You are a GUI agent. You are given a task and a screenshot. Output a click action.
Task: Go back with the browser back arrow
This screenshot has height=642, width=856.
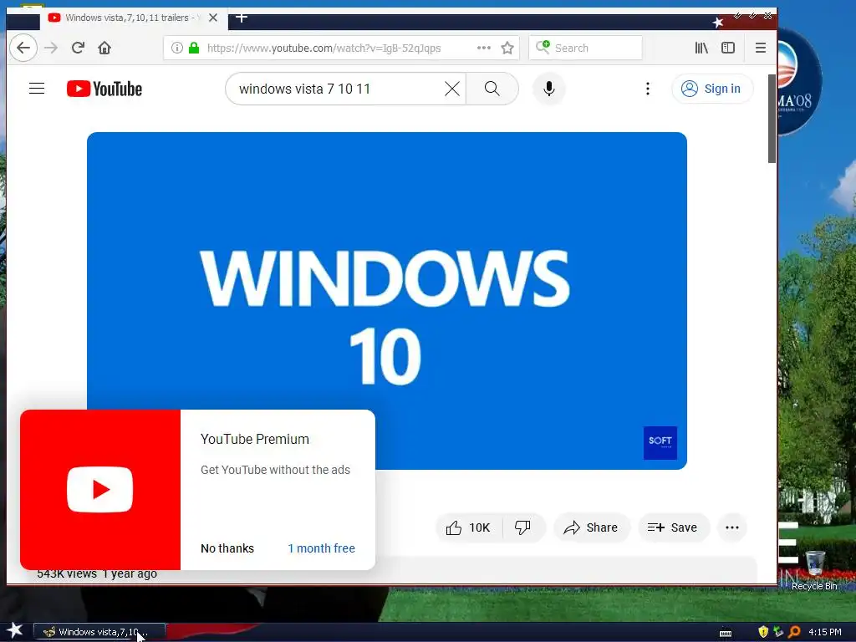[x=23, y=48]
